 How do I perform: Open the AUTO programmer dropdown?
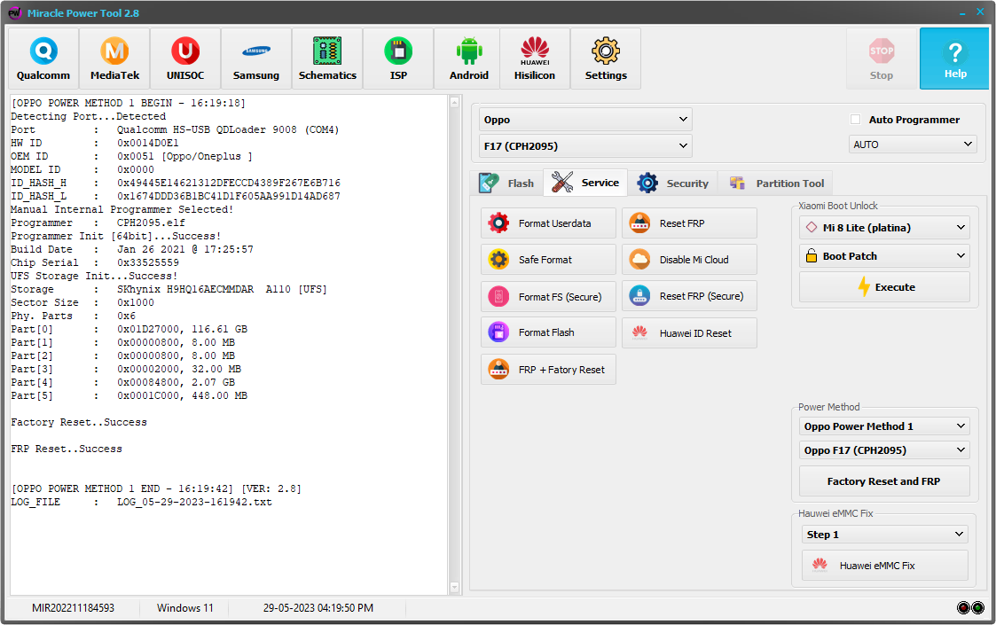point(912,145)
